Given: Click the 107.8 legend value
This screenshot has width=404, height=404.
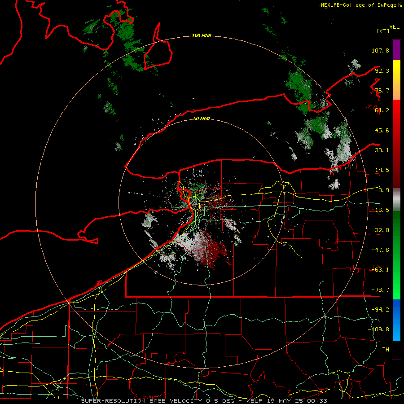Looking at the screenshot, I should (x=380, y=50).
